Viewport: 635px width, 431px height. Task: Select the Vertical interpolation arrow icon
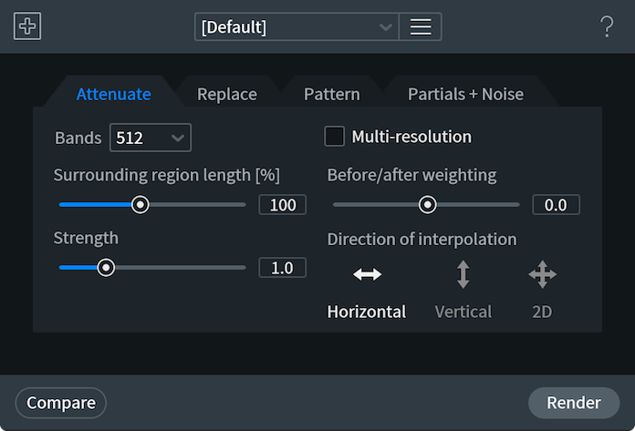tap(463, 274)
